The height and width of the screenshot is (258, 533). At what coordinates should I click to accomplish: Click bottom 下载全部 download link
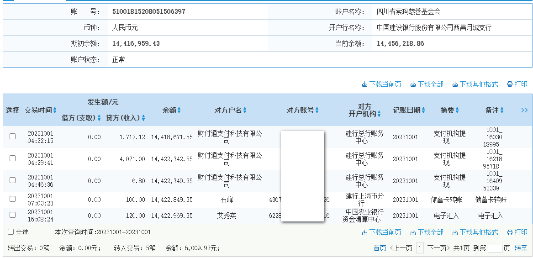coord(427,232)
